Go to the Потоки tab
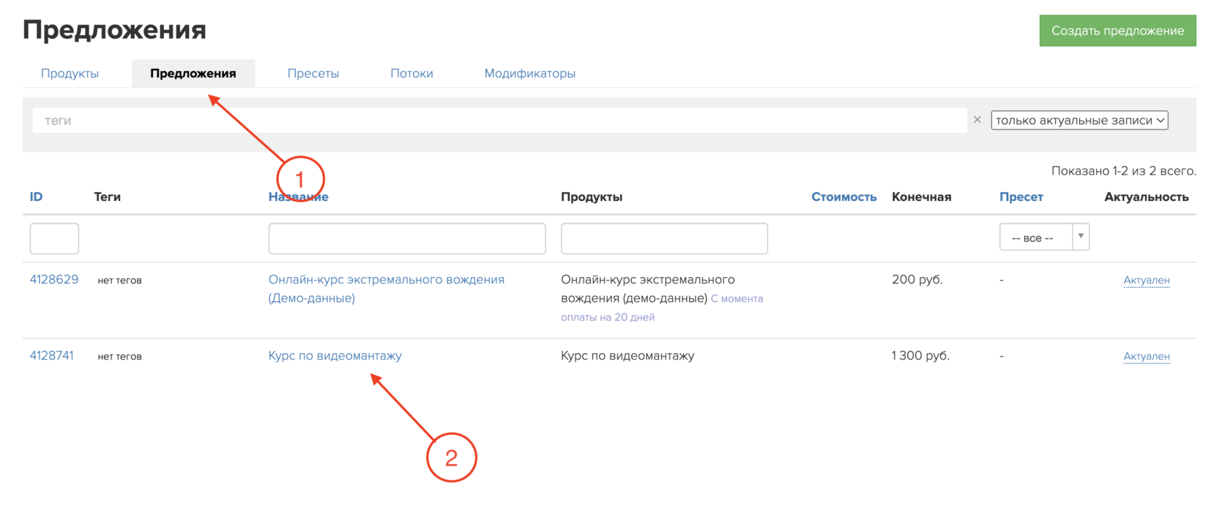The width and height of the screenshot is (1230, 505). click(411, 73)
